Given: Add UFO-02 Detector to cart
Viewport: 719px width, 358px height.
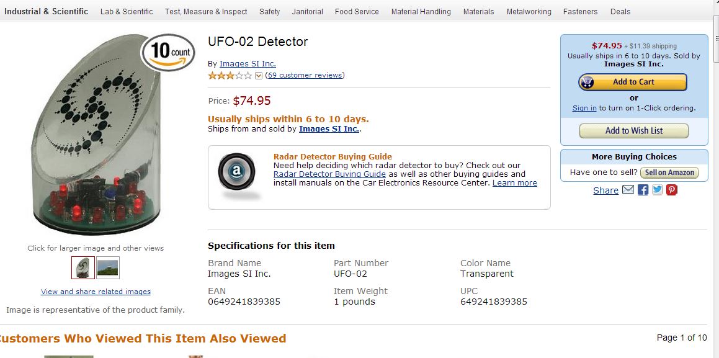Looking at the screenshot, I should click(633, 82).
